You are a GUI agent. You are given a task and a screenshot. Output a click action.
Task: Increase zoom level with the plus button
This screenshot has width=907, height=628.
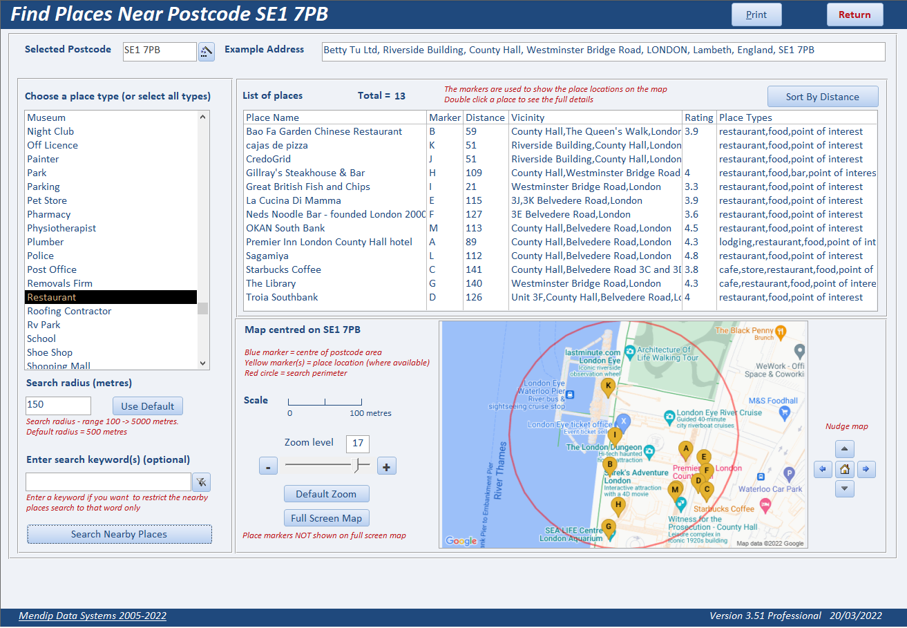(x=386, y=467)
